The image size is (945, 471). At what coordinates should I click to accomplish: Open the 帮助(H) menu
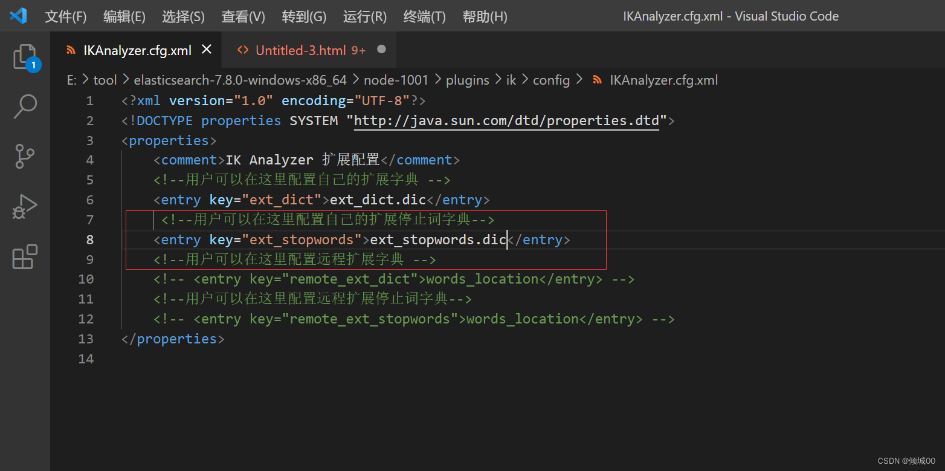pyautogui.click(x=485, y=16)
